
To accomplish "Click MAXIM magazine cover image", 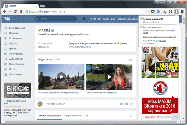I will [x=160, y=62].
